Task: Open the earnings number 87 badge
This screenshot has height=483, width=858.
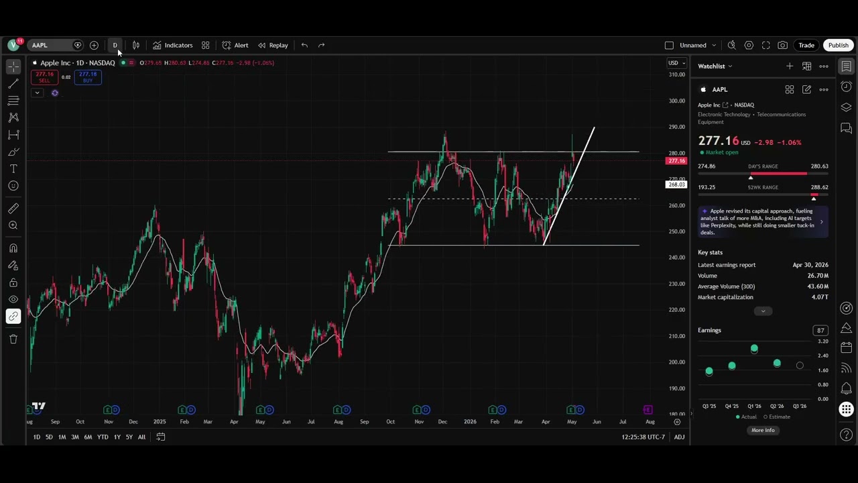Action: tap(820, 330)
